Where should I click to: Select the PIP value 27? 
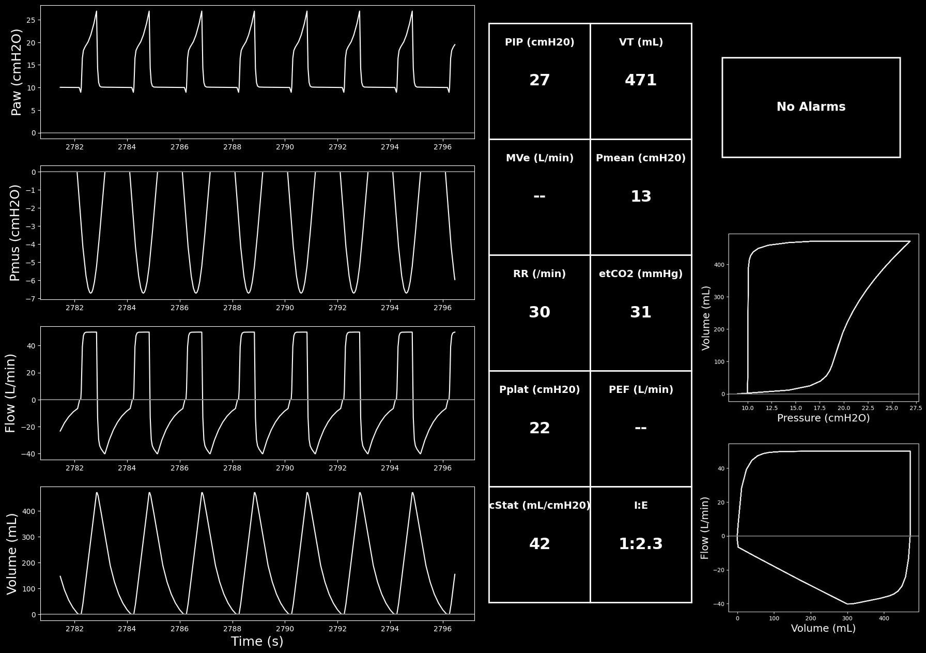tap(539, 80)
